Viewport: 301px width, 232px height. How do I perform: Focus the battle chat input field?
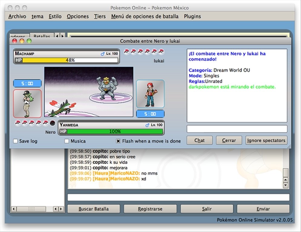237,129
